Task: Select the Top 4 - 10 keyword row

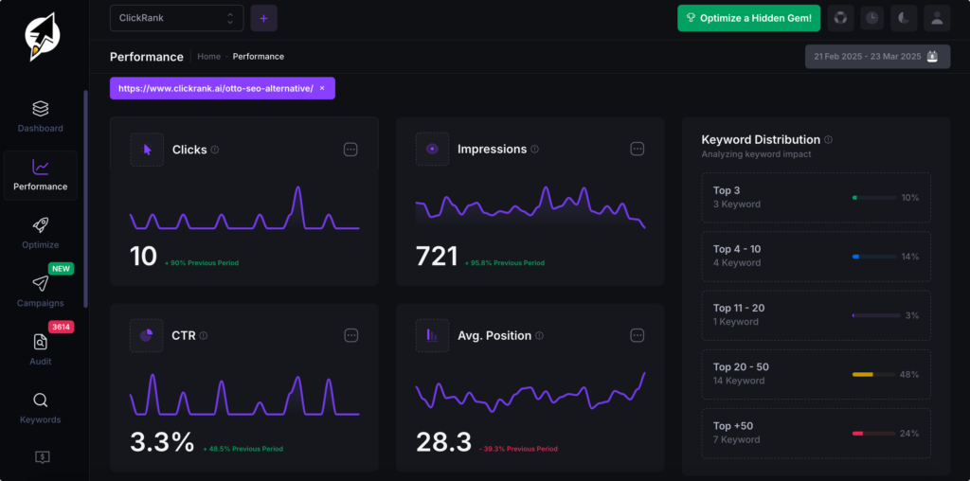Action: 816,256
